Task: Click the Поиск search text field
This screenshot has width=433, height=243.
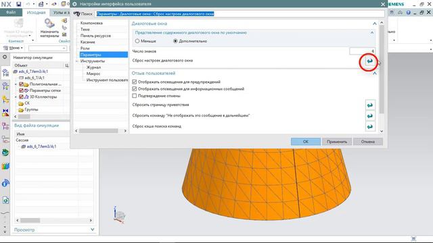Action: click(x=240, y=13)
